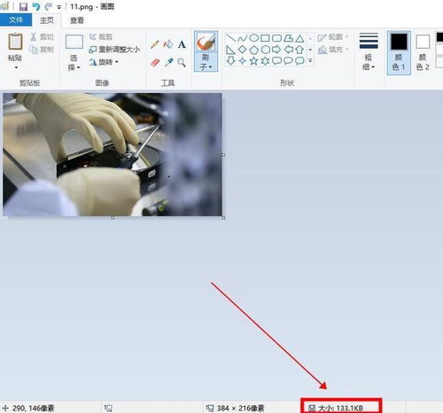443x413 pixels.
Task: Select the Pencil tool
Action: click(x=155, y=44)
